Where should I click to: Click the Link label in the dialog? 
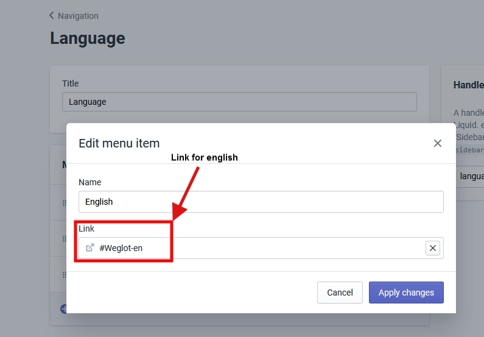point(86,229)
